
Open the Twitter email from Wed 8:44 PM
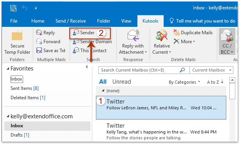[x=161, y=132]
